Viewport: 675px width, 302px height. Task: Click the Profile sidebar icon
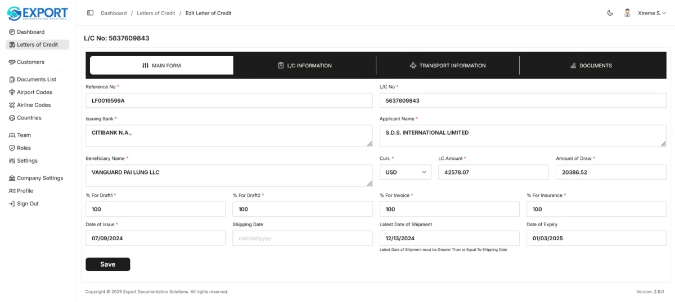(x=12, y=191)
